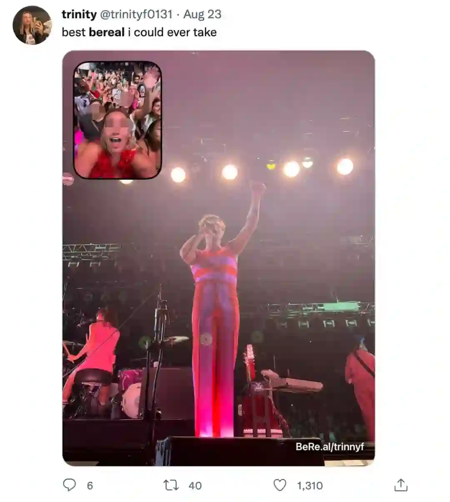The height and width of the screenshot is (502, 450).
Task: Like the tweet with the heart icon
Action: click(280, 485)
